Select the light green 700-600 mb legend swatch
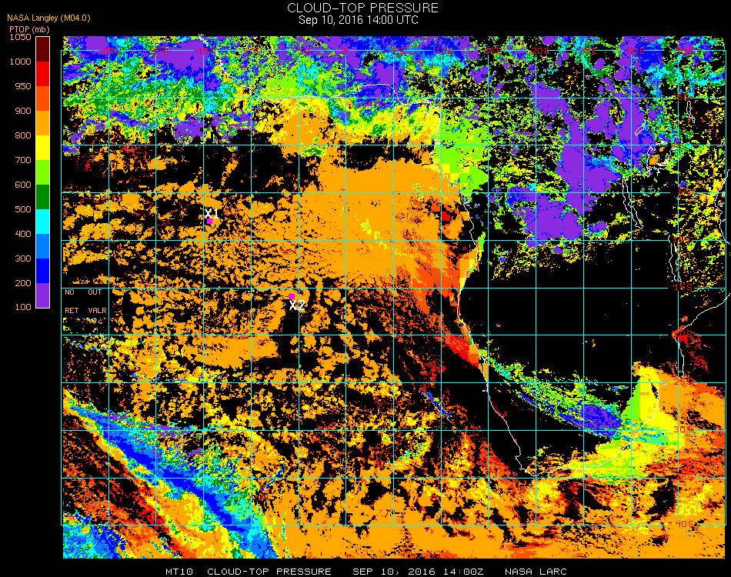 [43, 172]
